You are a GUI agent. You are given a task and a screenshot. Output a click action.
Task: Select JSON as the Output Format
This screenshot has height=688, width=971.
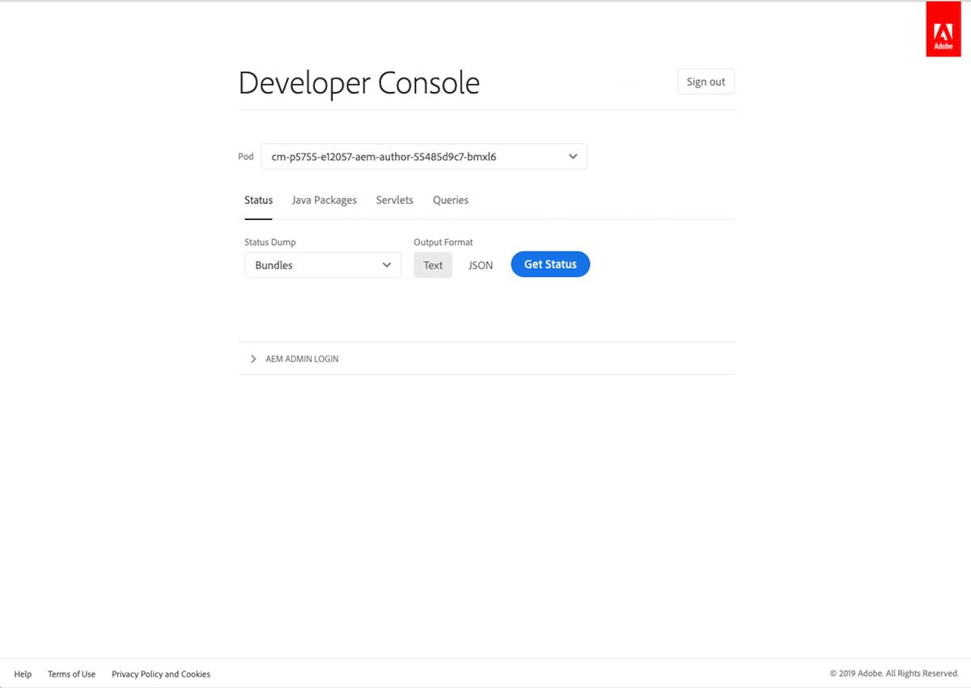480,264
